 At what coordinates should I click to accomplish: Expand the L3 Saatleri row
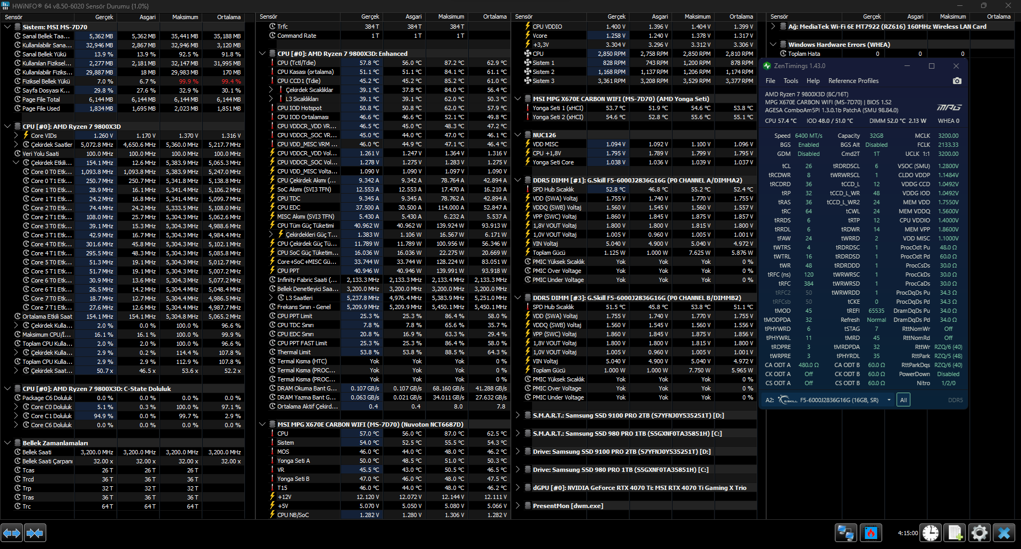[271, 298]
